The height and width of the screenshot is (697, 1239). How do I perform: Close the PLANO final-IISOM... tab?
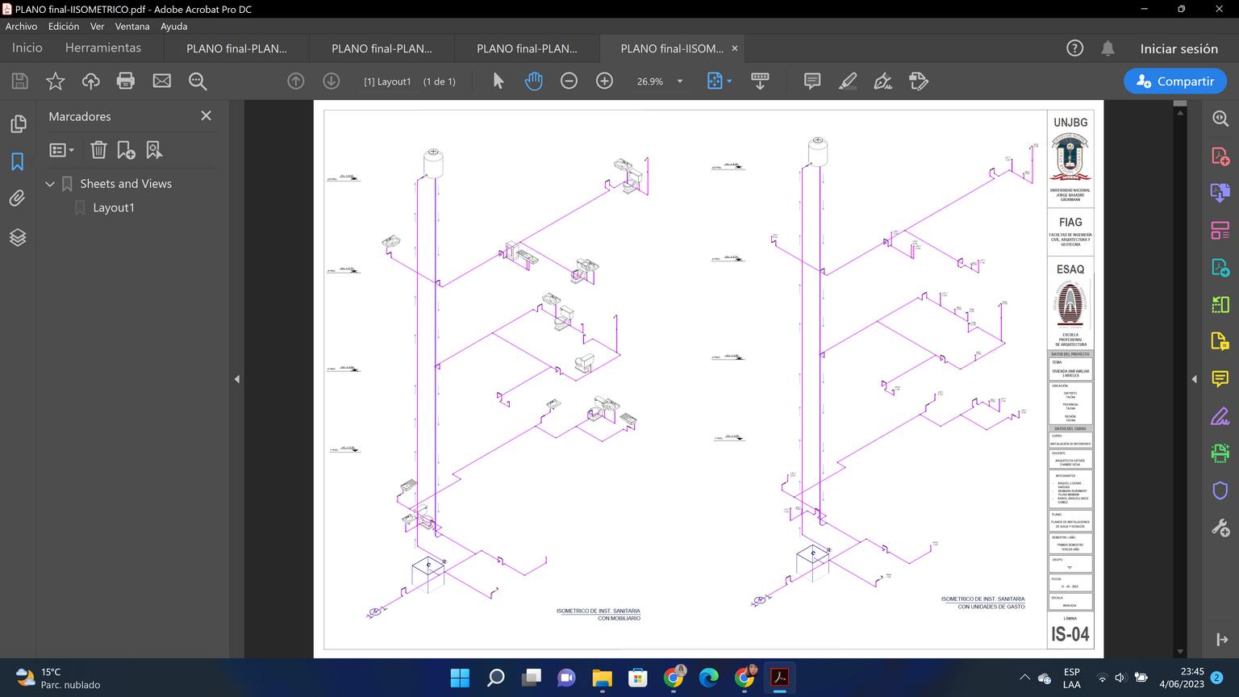735,48
